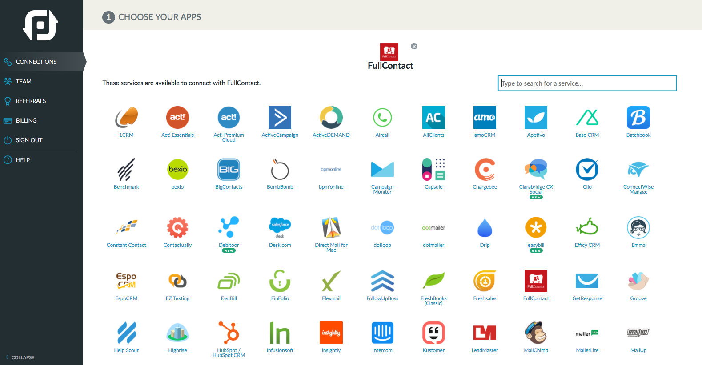Click the Chargebee icon

click(485, 169)
